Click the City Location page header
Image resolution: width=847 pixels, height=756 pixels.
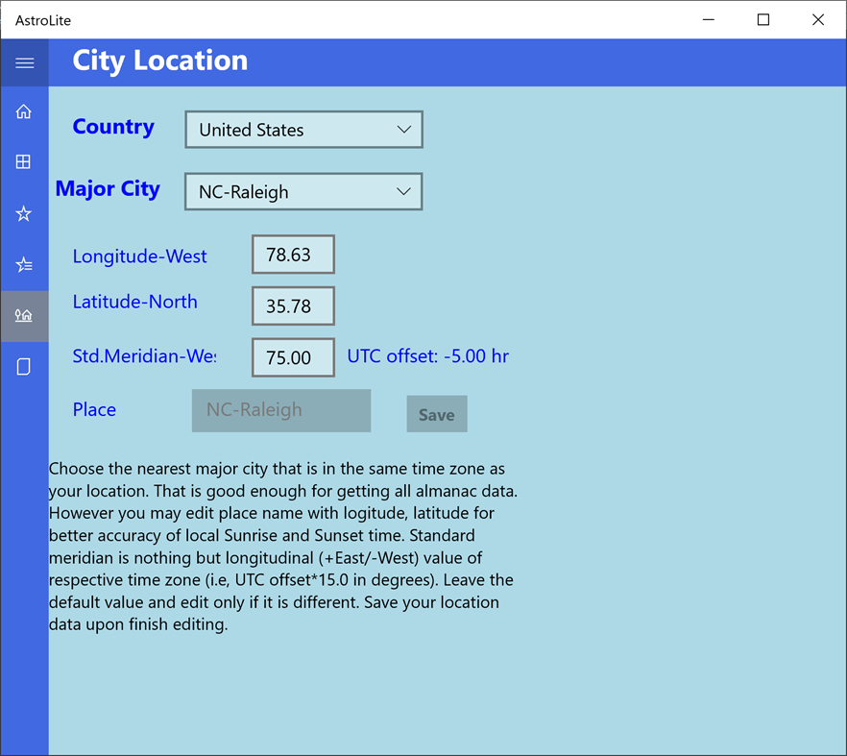click(159, 61)
